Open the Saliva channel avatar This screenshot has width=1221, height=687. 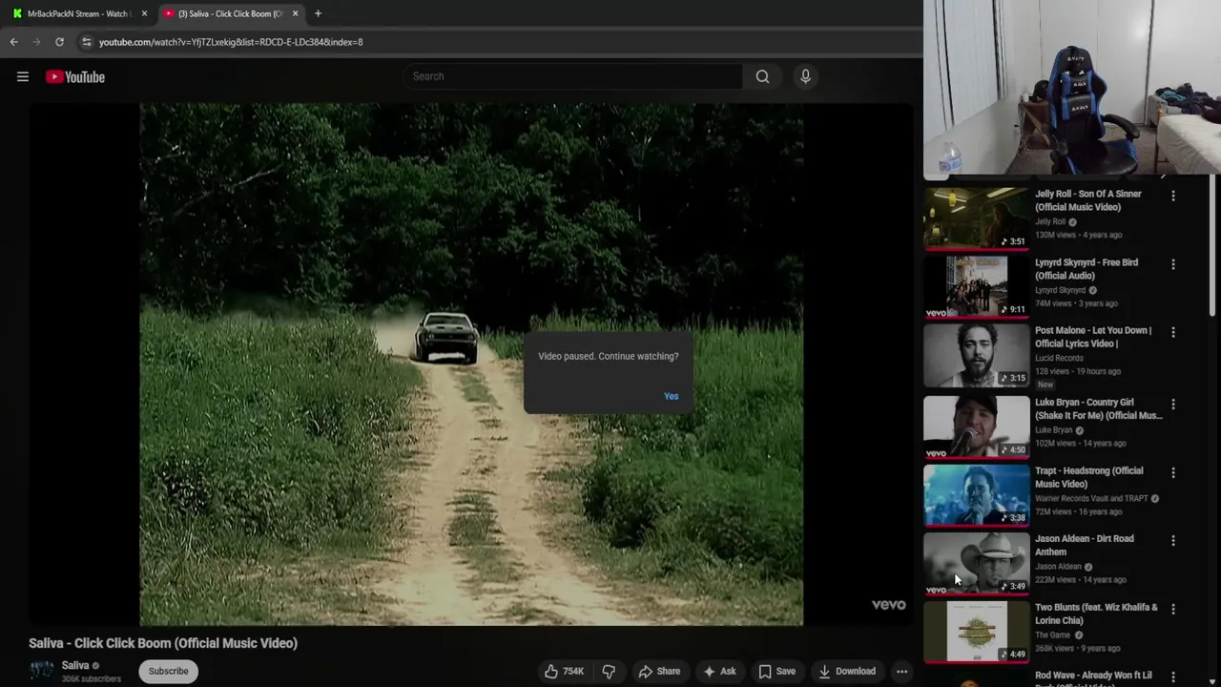[41, 671]
